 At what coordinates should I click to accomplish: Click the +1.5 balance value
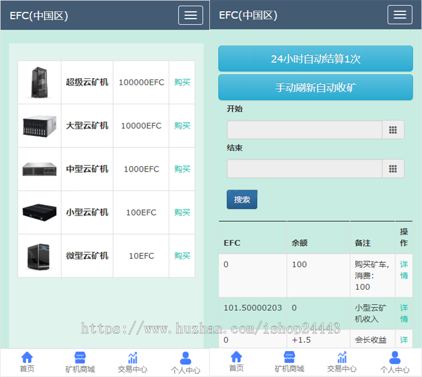tap(301, 340)
